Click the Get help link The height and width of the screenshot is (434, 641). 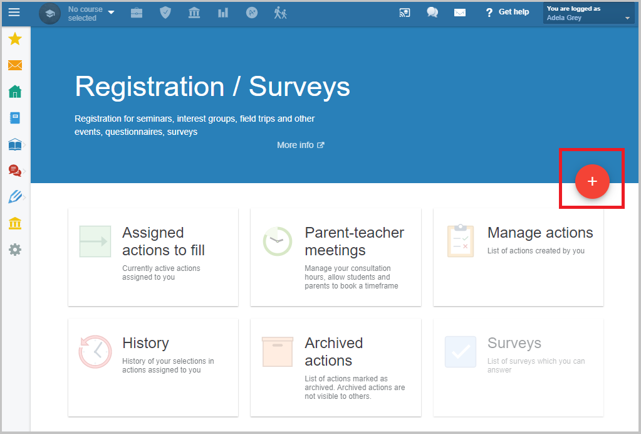(507, 12)
